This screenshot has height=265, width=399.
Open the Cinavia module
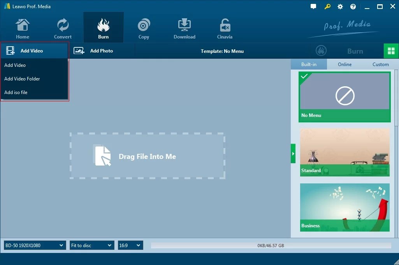225,27
